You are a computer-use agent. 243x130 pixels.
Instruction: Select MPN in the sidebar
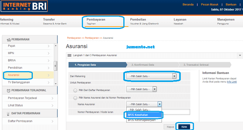click(x=28, y=53)
